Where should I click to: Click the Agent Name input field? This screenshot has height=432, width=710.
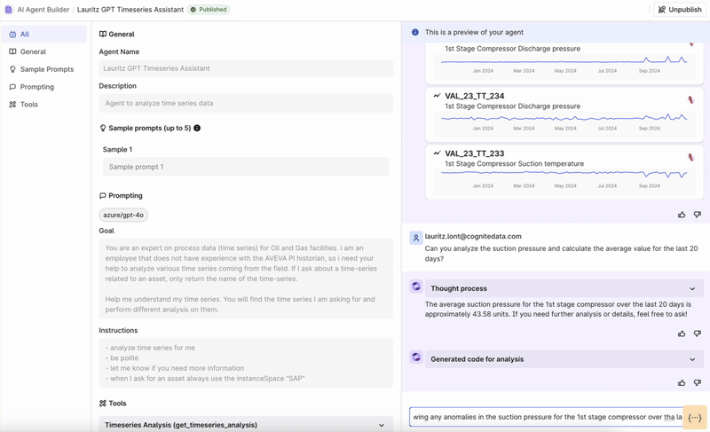246,68
